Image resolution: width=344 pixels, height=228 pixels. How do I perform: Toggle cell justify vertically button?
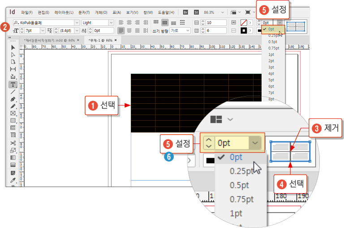(182, 22)
